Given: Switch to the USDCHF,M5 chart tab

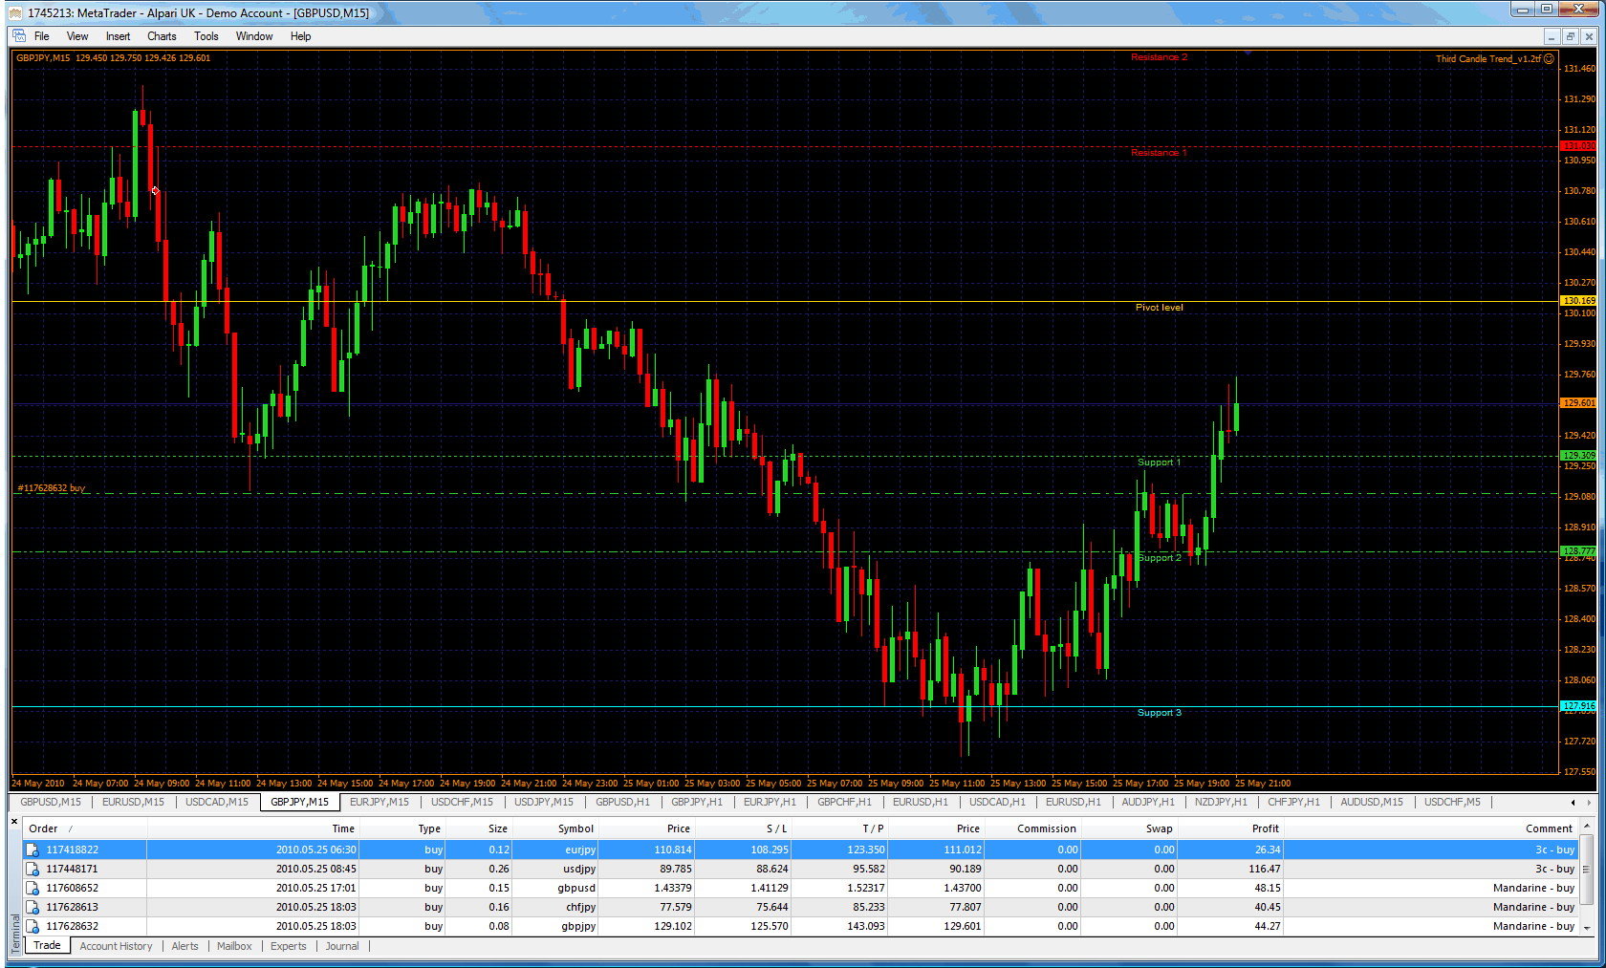Looking at the screenshot, I should pyautogui.click(x=1452, y=802).
